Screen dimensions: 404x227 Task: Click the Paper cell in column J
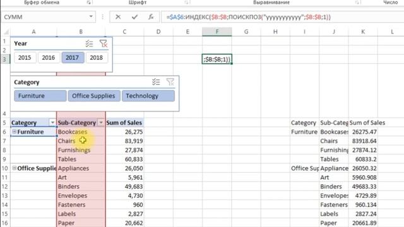tap(334, 223)
